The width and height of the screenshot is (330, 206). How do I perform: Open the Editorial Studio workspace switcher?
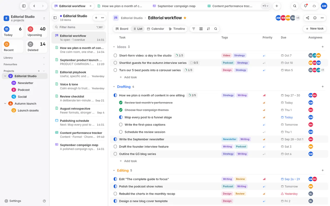tap(24, 18)
